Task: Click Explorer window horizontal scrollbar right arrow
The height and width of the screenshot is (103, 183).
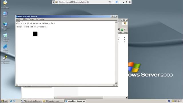Action: click(127, 97)
